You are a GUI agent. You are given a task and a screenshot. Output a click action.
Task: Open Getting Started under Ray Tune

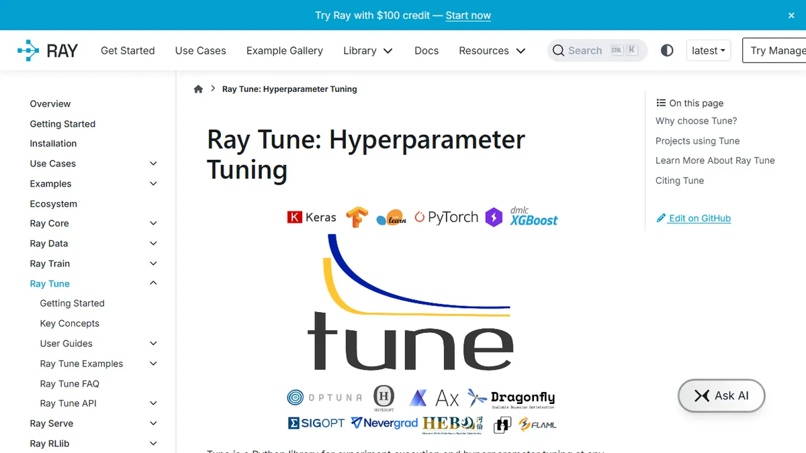[73, 303]
